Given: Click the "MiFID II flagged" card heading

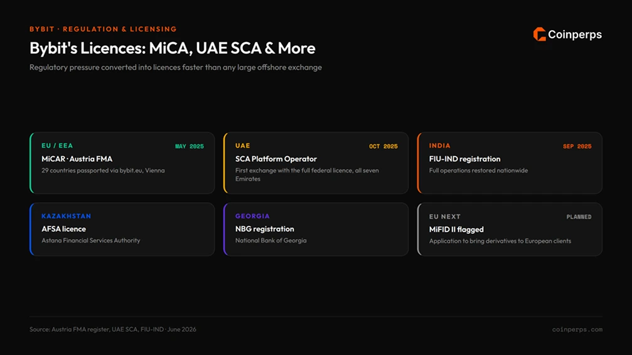Looking at the screenshot, I should (456, 230).
